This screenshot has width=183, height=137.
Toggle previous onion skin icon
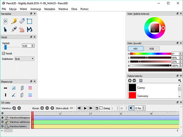pos(22,88)
